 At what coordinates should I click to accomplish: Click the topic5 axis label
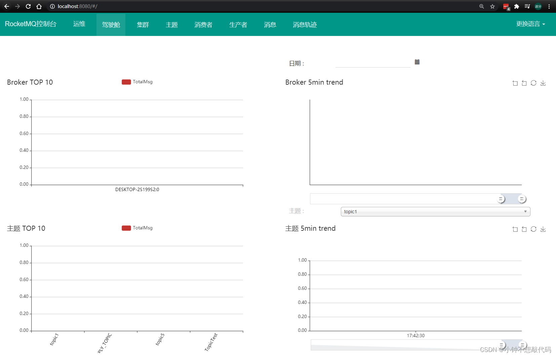(x=160, y=339)
